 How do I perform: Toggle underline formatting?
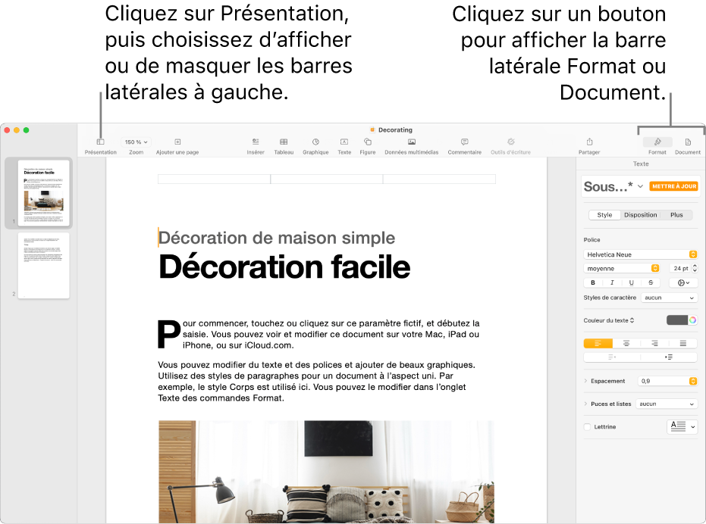[x=631, y=282]
